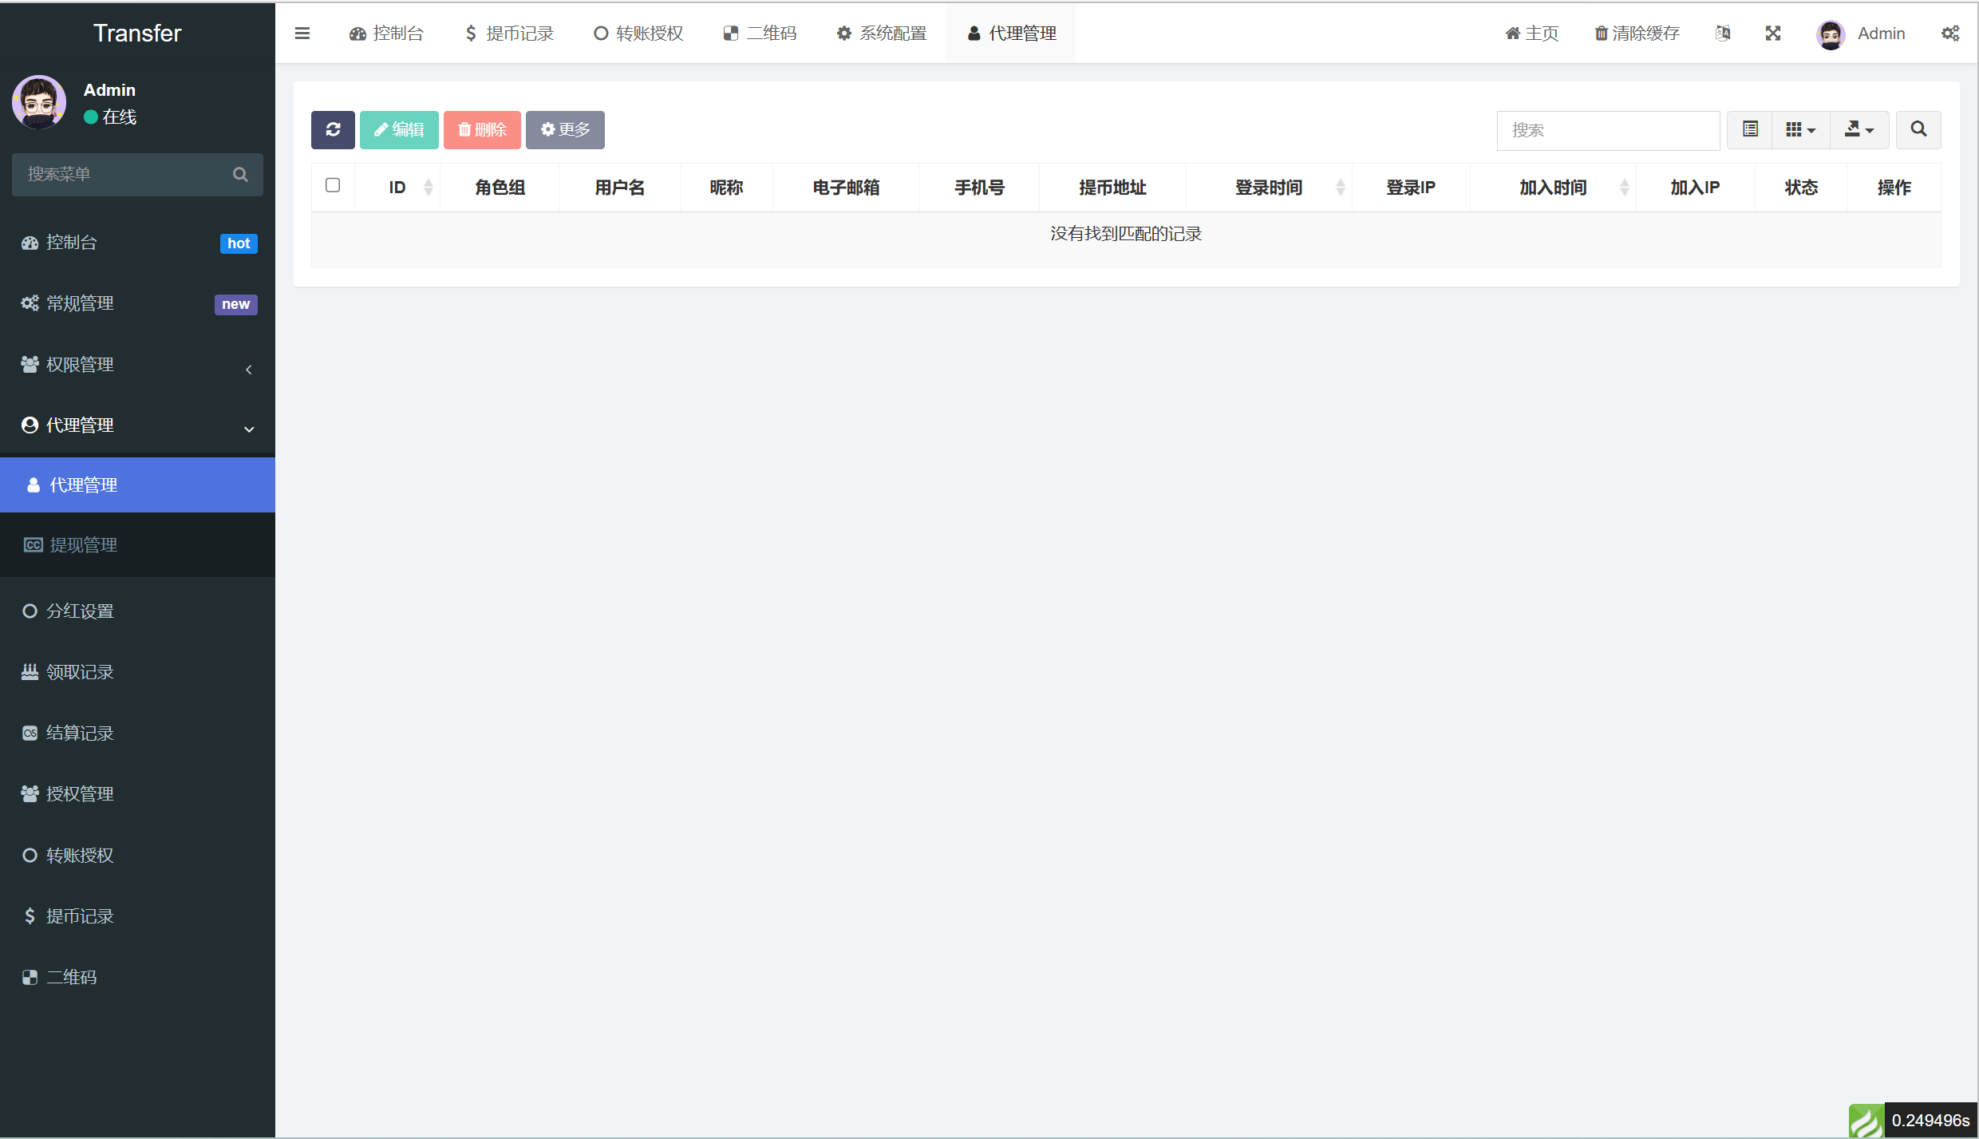Sort by 登录时间 column header
The width and height of the screenshot is (1979, 1139).
1269,188
